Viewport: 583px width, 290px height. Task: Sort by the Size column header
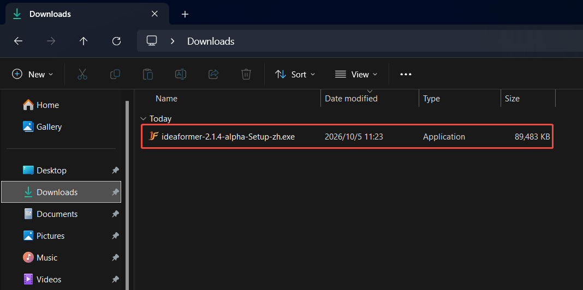pyautogui.click(x=512, y=99)
